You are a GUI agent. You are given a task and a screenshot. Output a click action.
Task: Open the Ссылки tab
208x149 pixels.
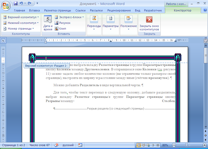80,10
